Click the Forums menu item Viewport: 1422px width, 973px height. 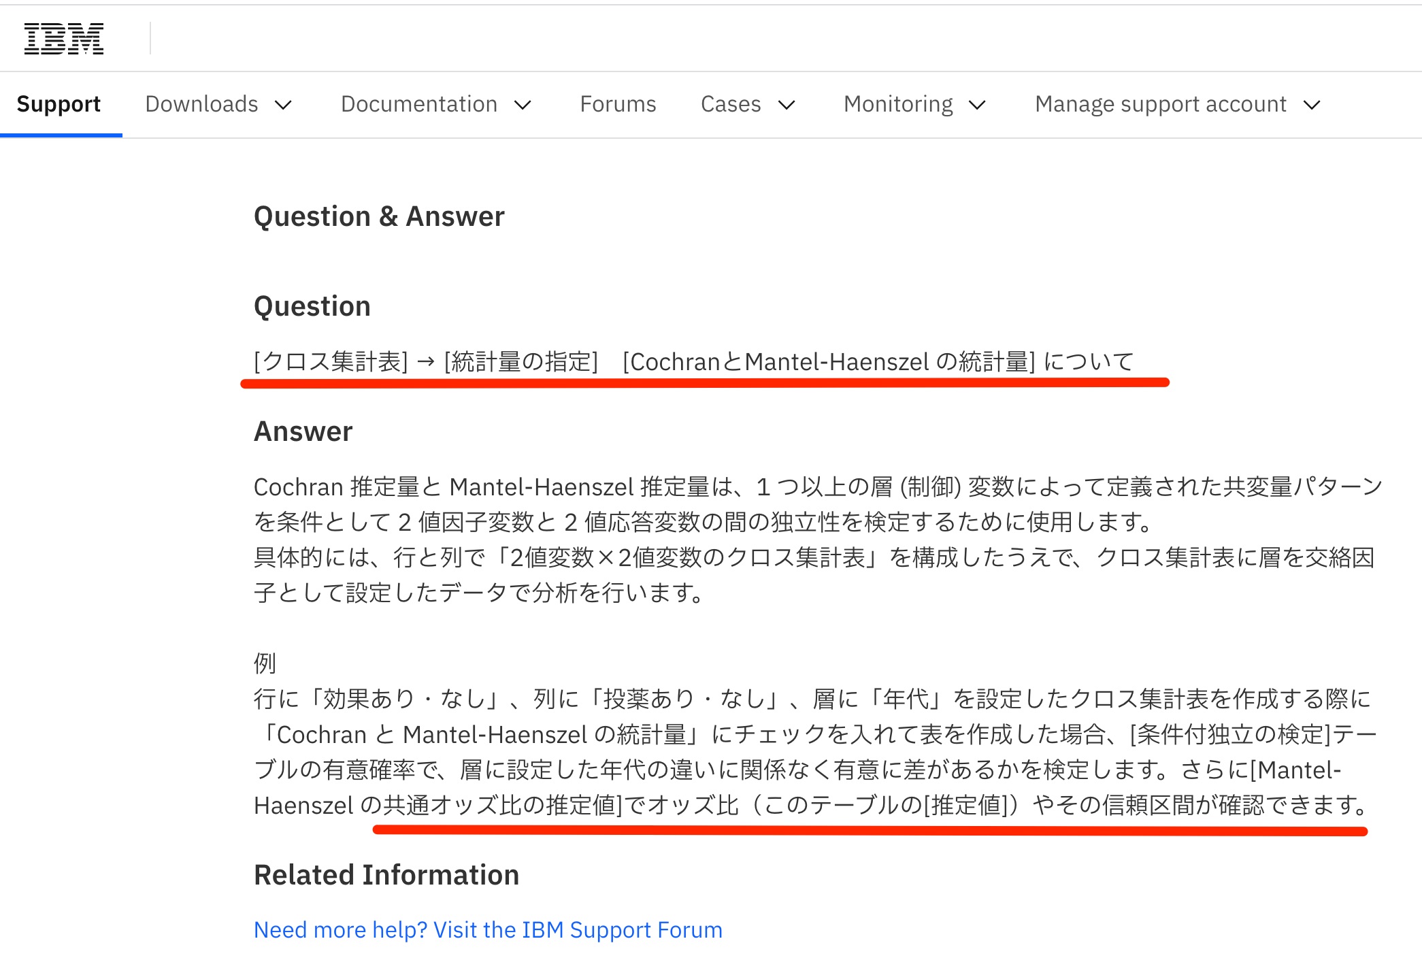[617, 103]
